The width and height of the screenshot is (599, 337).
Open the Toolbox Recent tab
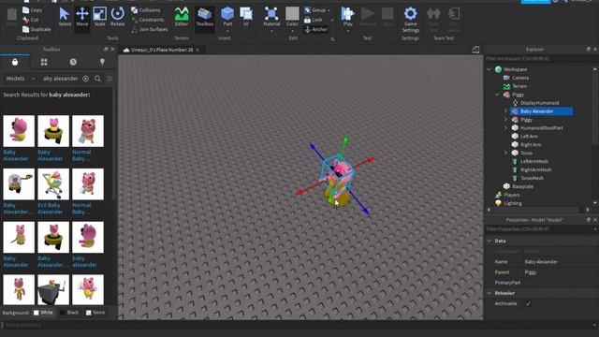73,62
